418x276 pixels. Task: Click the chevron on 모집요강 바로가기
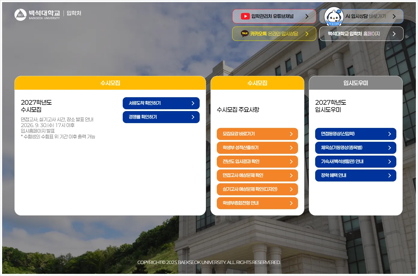click(x=291, y=134)
